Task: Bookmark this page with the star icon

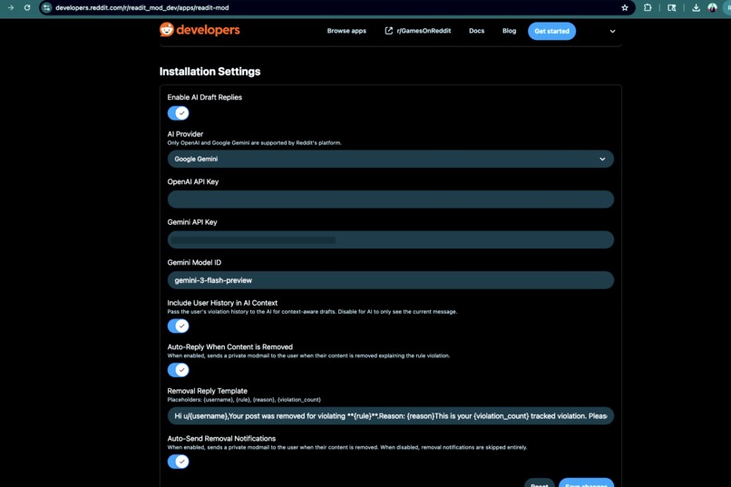Action: coord(625,7)
